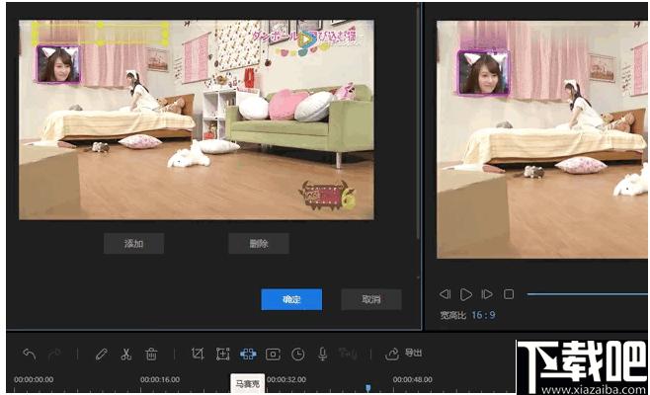Click the microphone voiceover icon

[322, 354]
